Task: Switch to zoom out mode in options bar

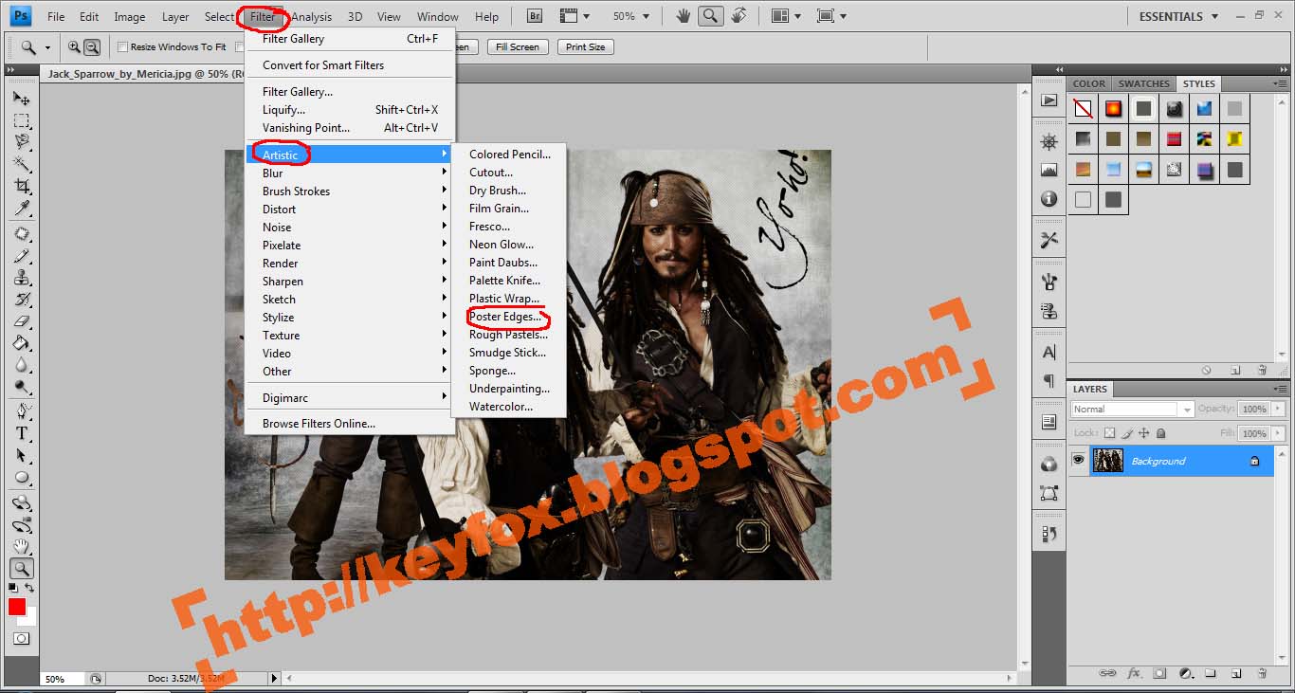Action: point(92,46)
